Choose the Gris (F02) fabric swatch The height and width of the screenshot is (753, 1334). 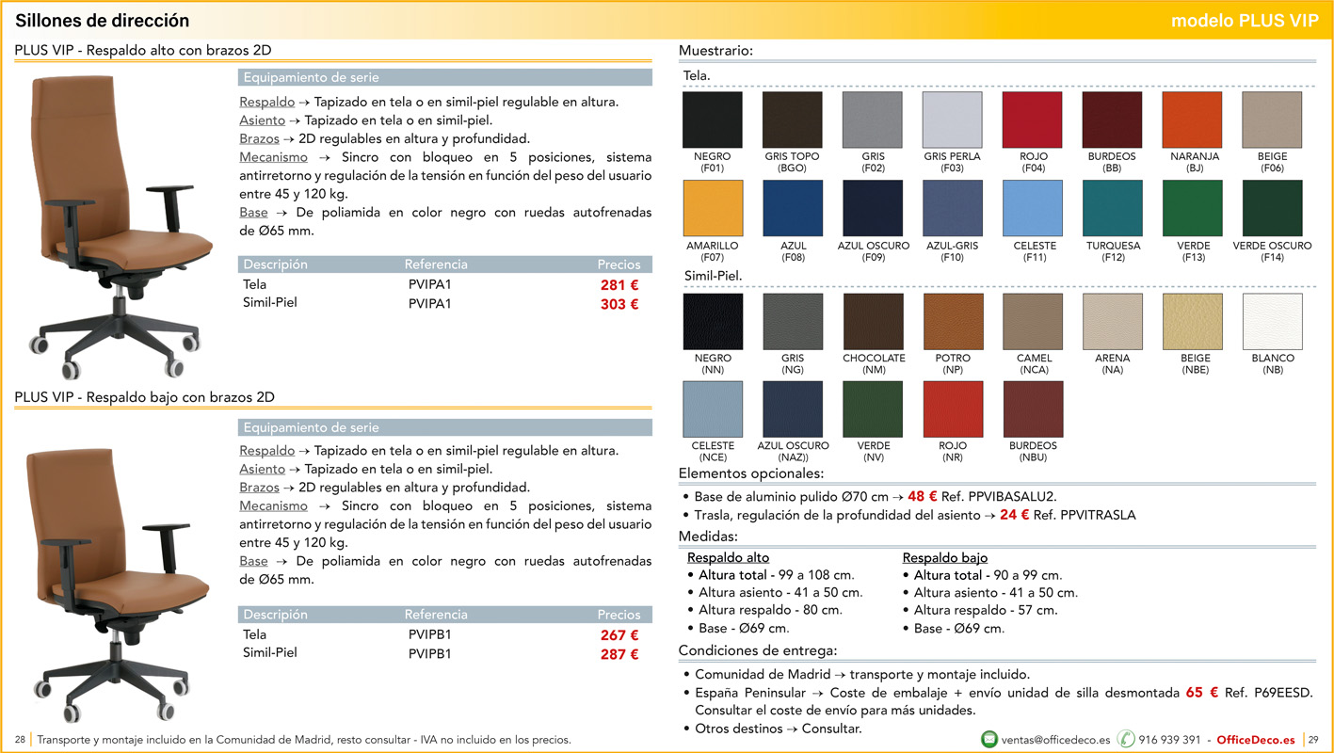pyautogui.click(x=873, y=120)
